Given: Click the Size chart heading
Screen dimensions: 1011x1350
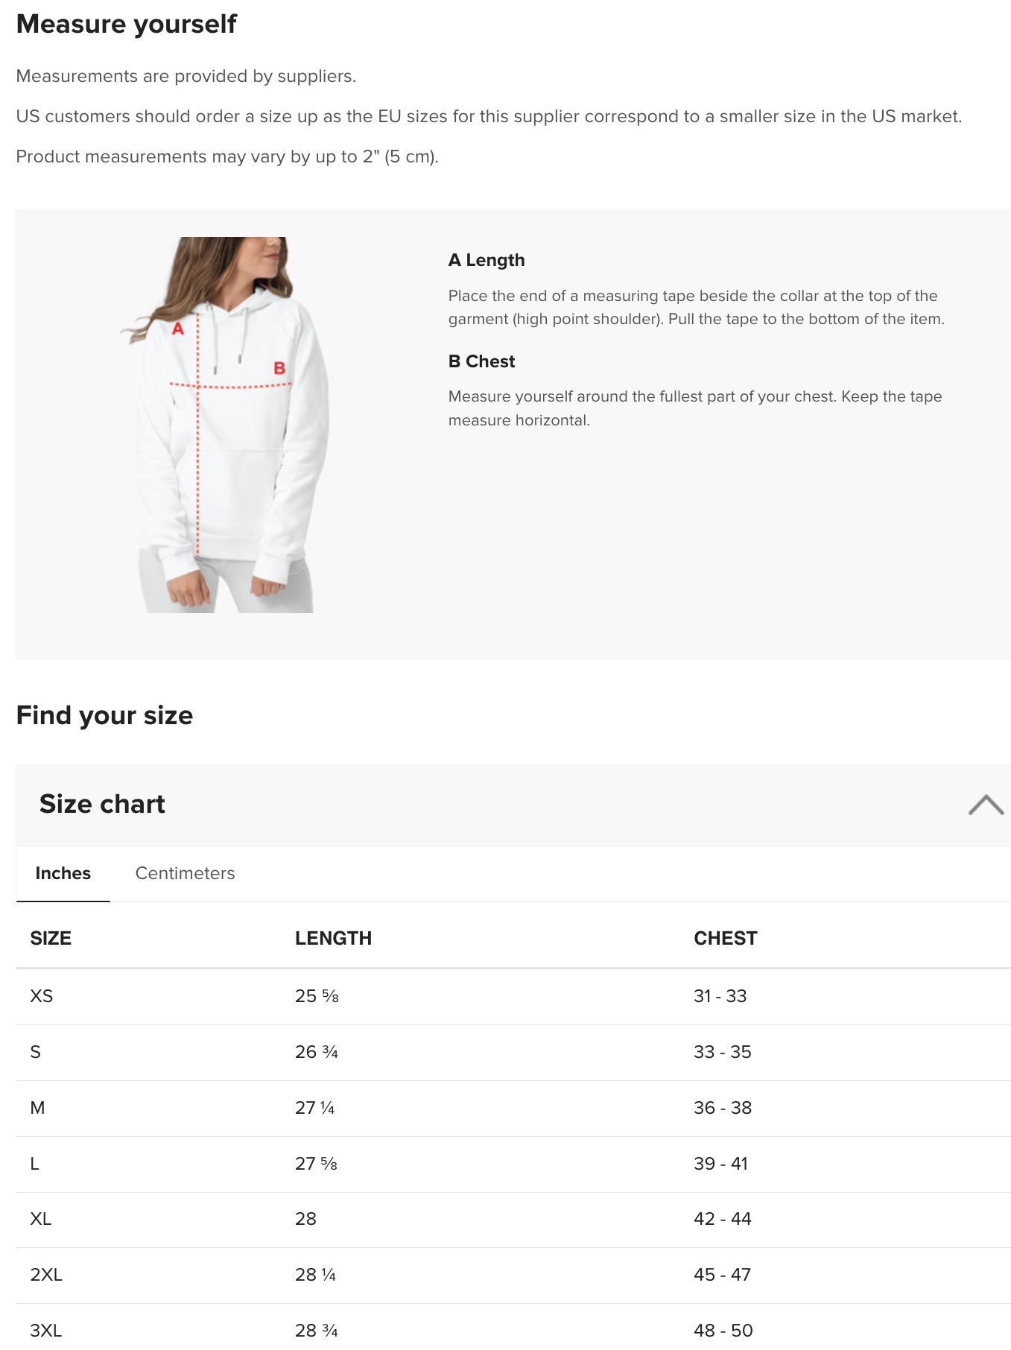Looking at the screenshot, I should (102, 804).
